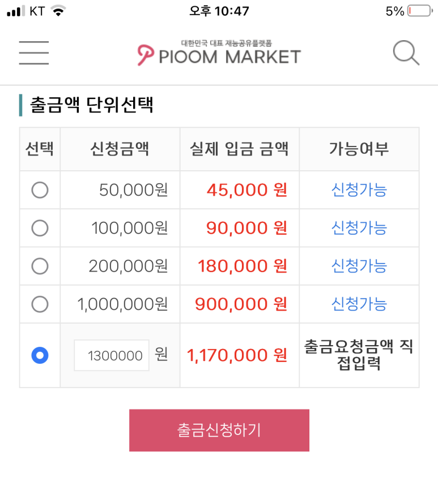Click 신청가능 link in the 200,000원 row

359,266
